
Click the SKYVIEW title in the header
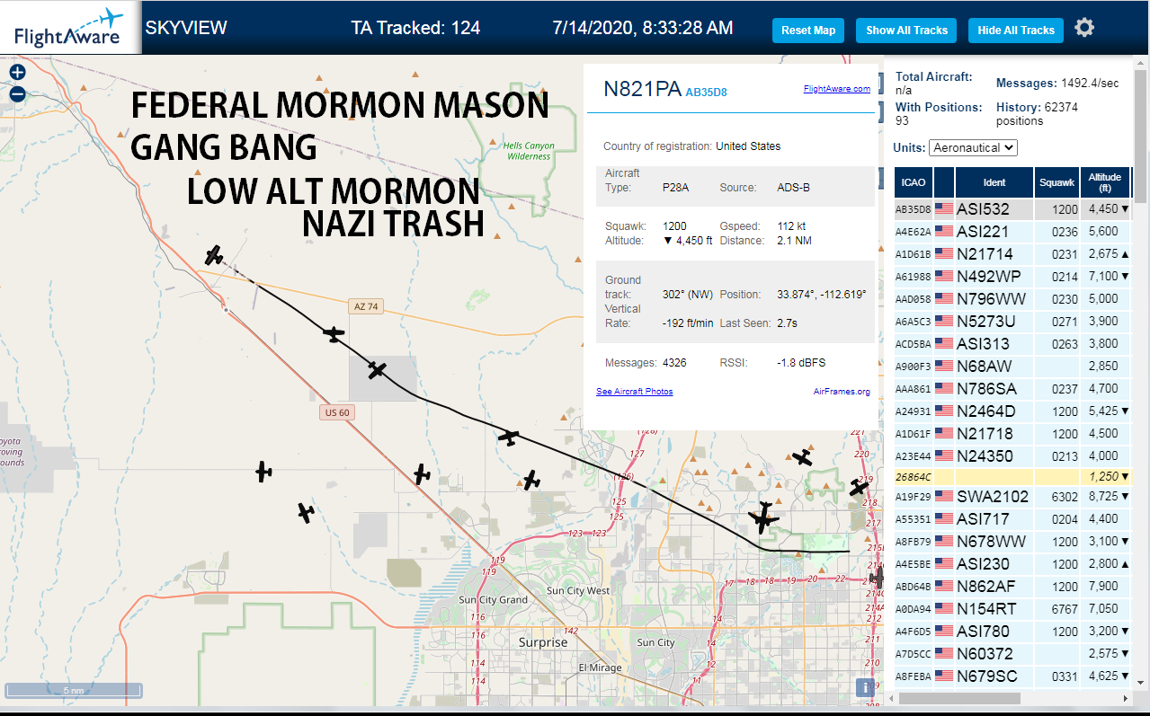(x=186, y=28)
